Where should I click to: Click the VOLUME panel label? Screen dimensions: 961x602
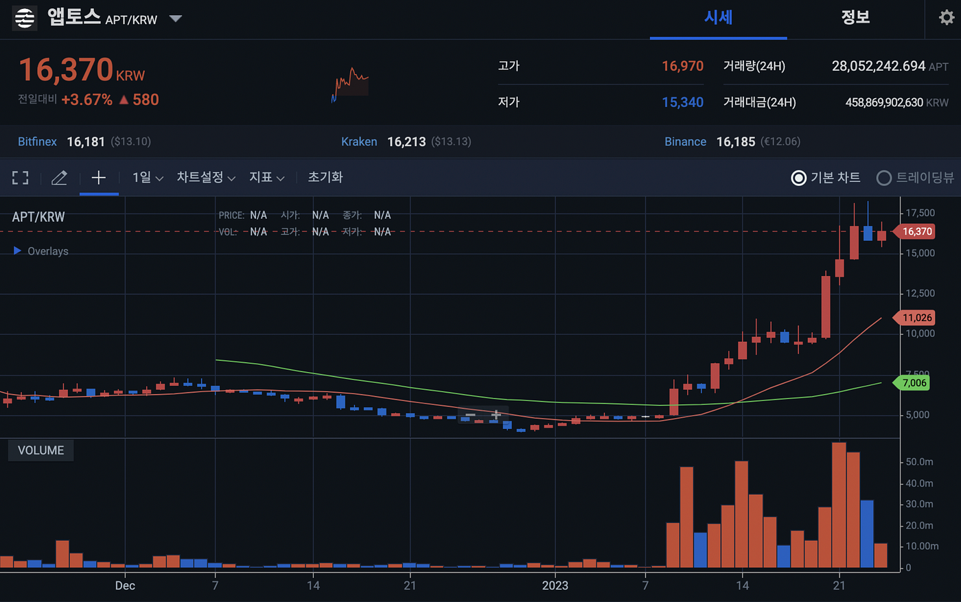(40, 450)
